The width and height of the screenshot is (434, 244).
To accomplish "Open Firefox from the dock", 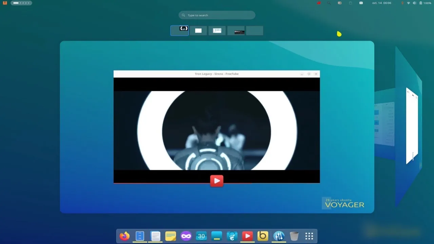I will (124, 236).
